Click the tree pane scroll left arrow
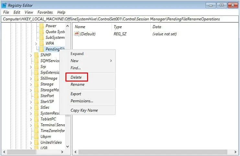This screenshot has width=240, height=156. coord(4,152)
